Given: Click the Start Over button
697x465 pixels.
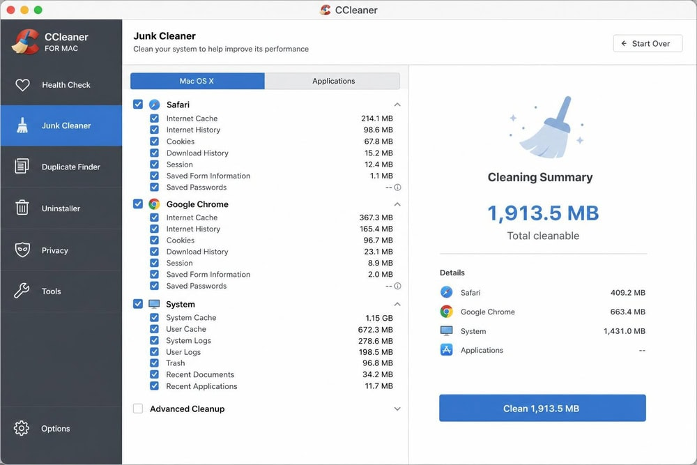Looking at the screenshot, I should coord(648,43).
